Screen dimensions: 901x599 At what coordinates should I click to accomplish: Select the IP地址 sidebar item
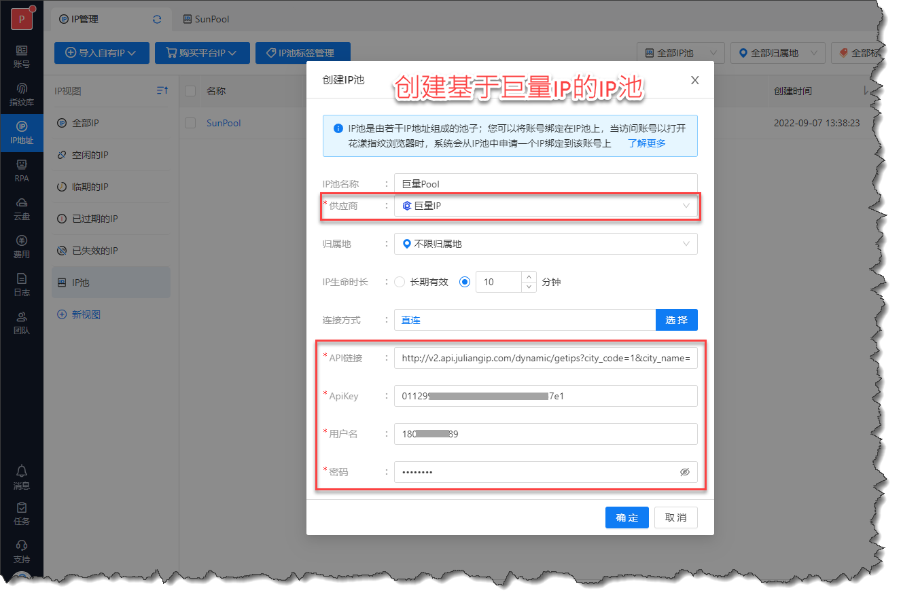[22, 133]
